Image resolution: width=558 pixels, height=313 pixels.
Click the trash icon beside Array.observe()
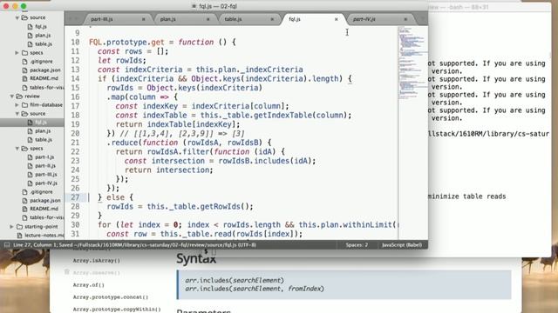pyautogui.click(x=66, y=272)
